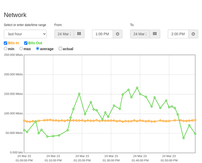Click the 1:00 PM From time field
Viewport: 202px width, 163px height.
103,34
